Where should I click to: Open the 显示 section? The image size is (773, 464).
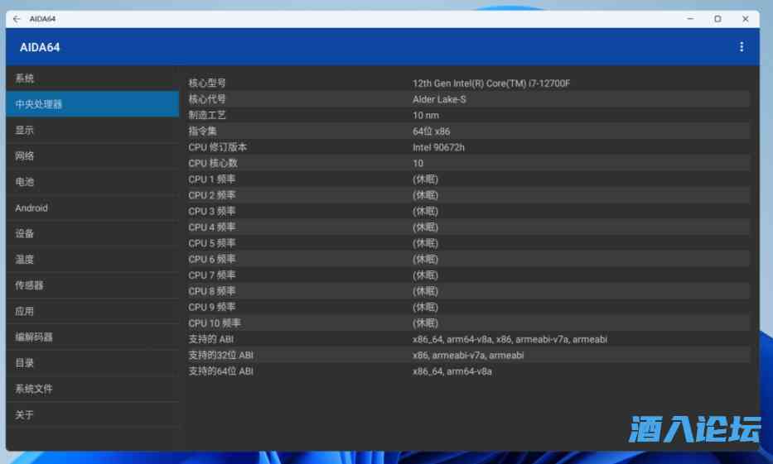coord(92,130)
